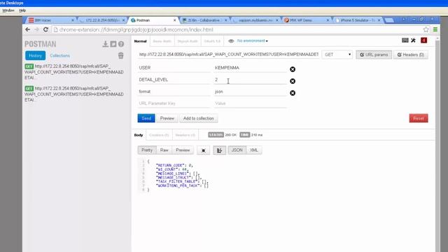448x252 pixels.
Task: Remove the format parameter row
Action: click(293, 93)
